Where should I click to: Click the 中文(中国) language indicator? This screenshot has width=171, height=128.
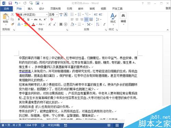pos(54,125)
